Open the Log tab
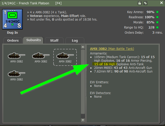This screenshot has width=165, height=126. click(x=75, y=41)
